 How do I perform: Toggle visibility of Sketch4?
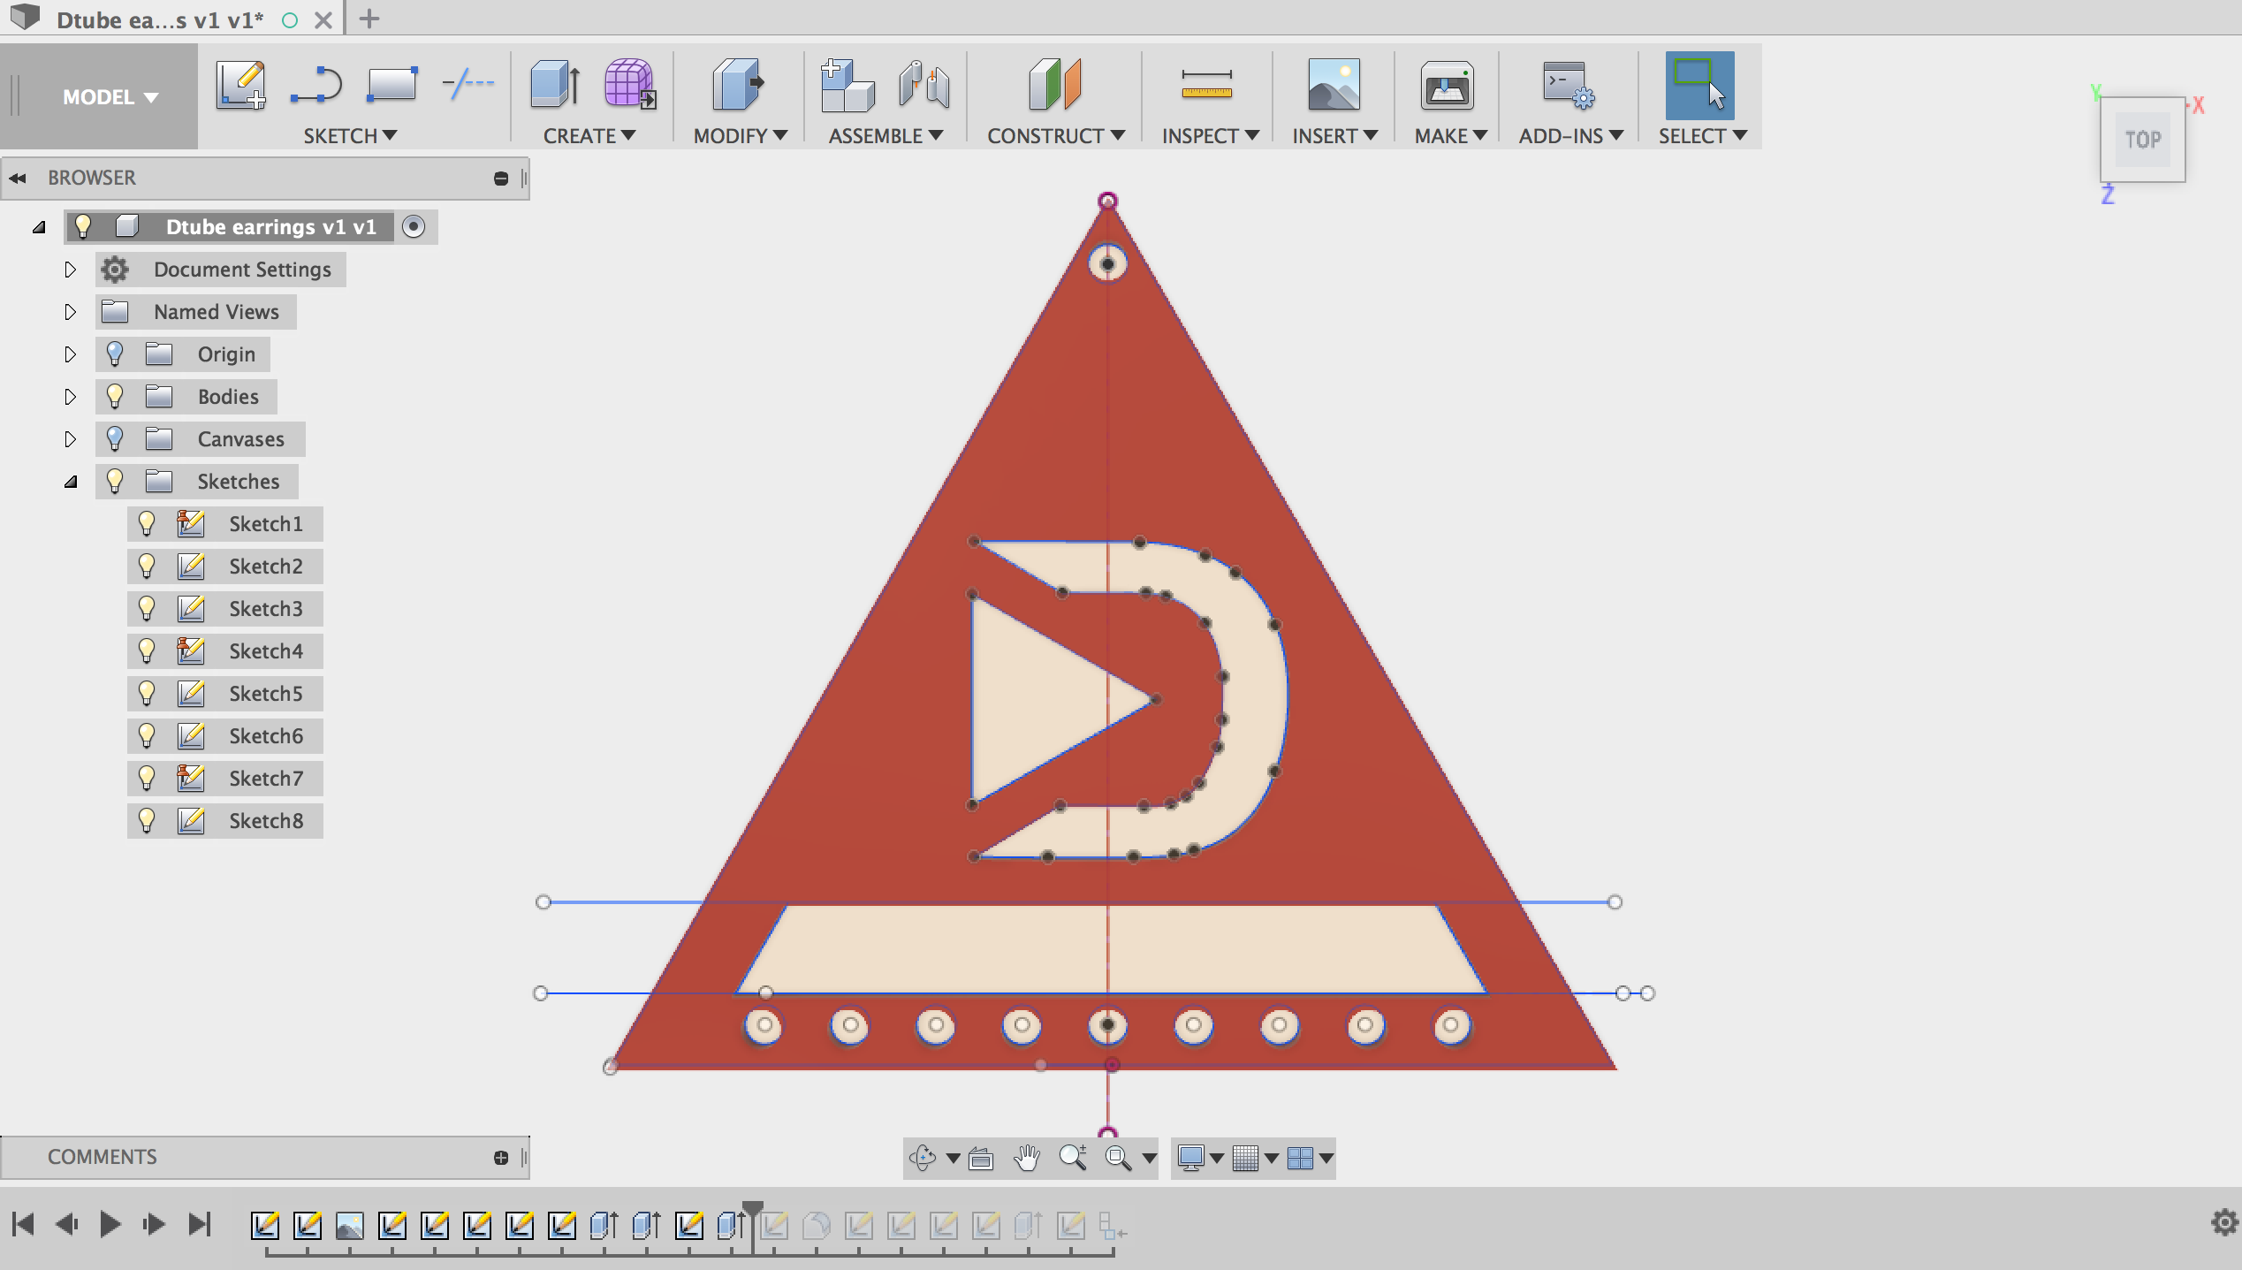(x=147, y=651)
